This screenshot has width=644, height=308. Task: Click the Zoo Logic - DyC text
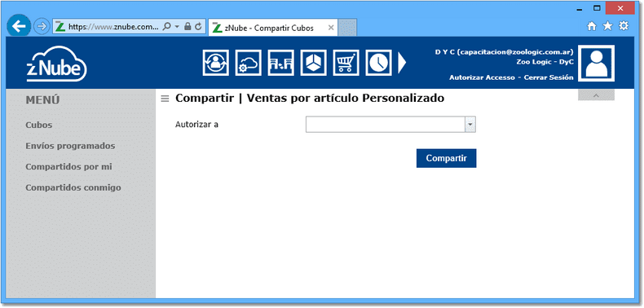tap(545, 62)
